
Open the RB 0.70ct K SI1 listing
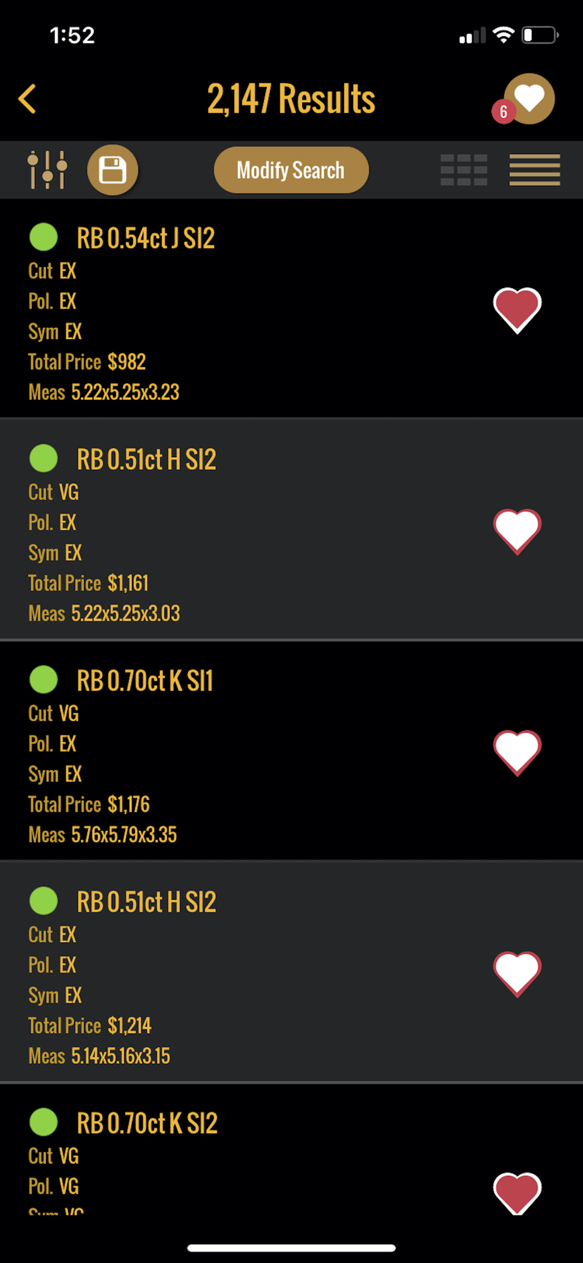tap(144, 681)
